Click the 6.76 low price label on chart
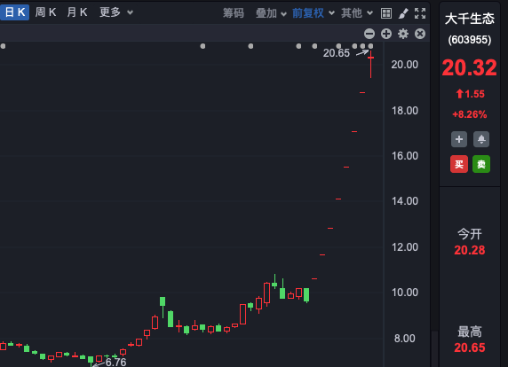Viewport: 508px width, 367px height. coord(115,363)
